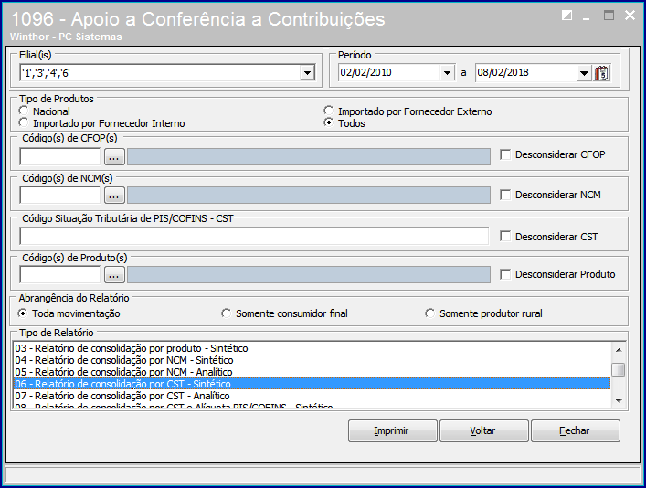
Task: Open CFOP code lookup ellipsis button
Action: tap(114, 157)
